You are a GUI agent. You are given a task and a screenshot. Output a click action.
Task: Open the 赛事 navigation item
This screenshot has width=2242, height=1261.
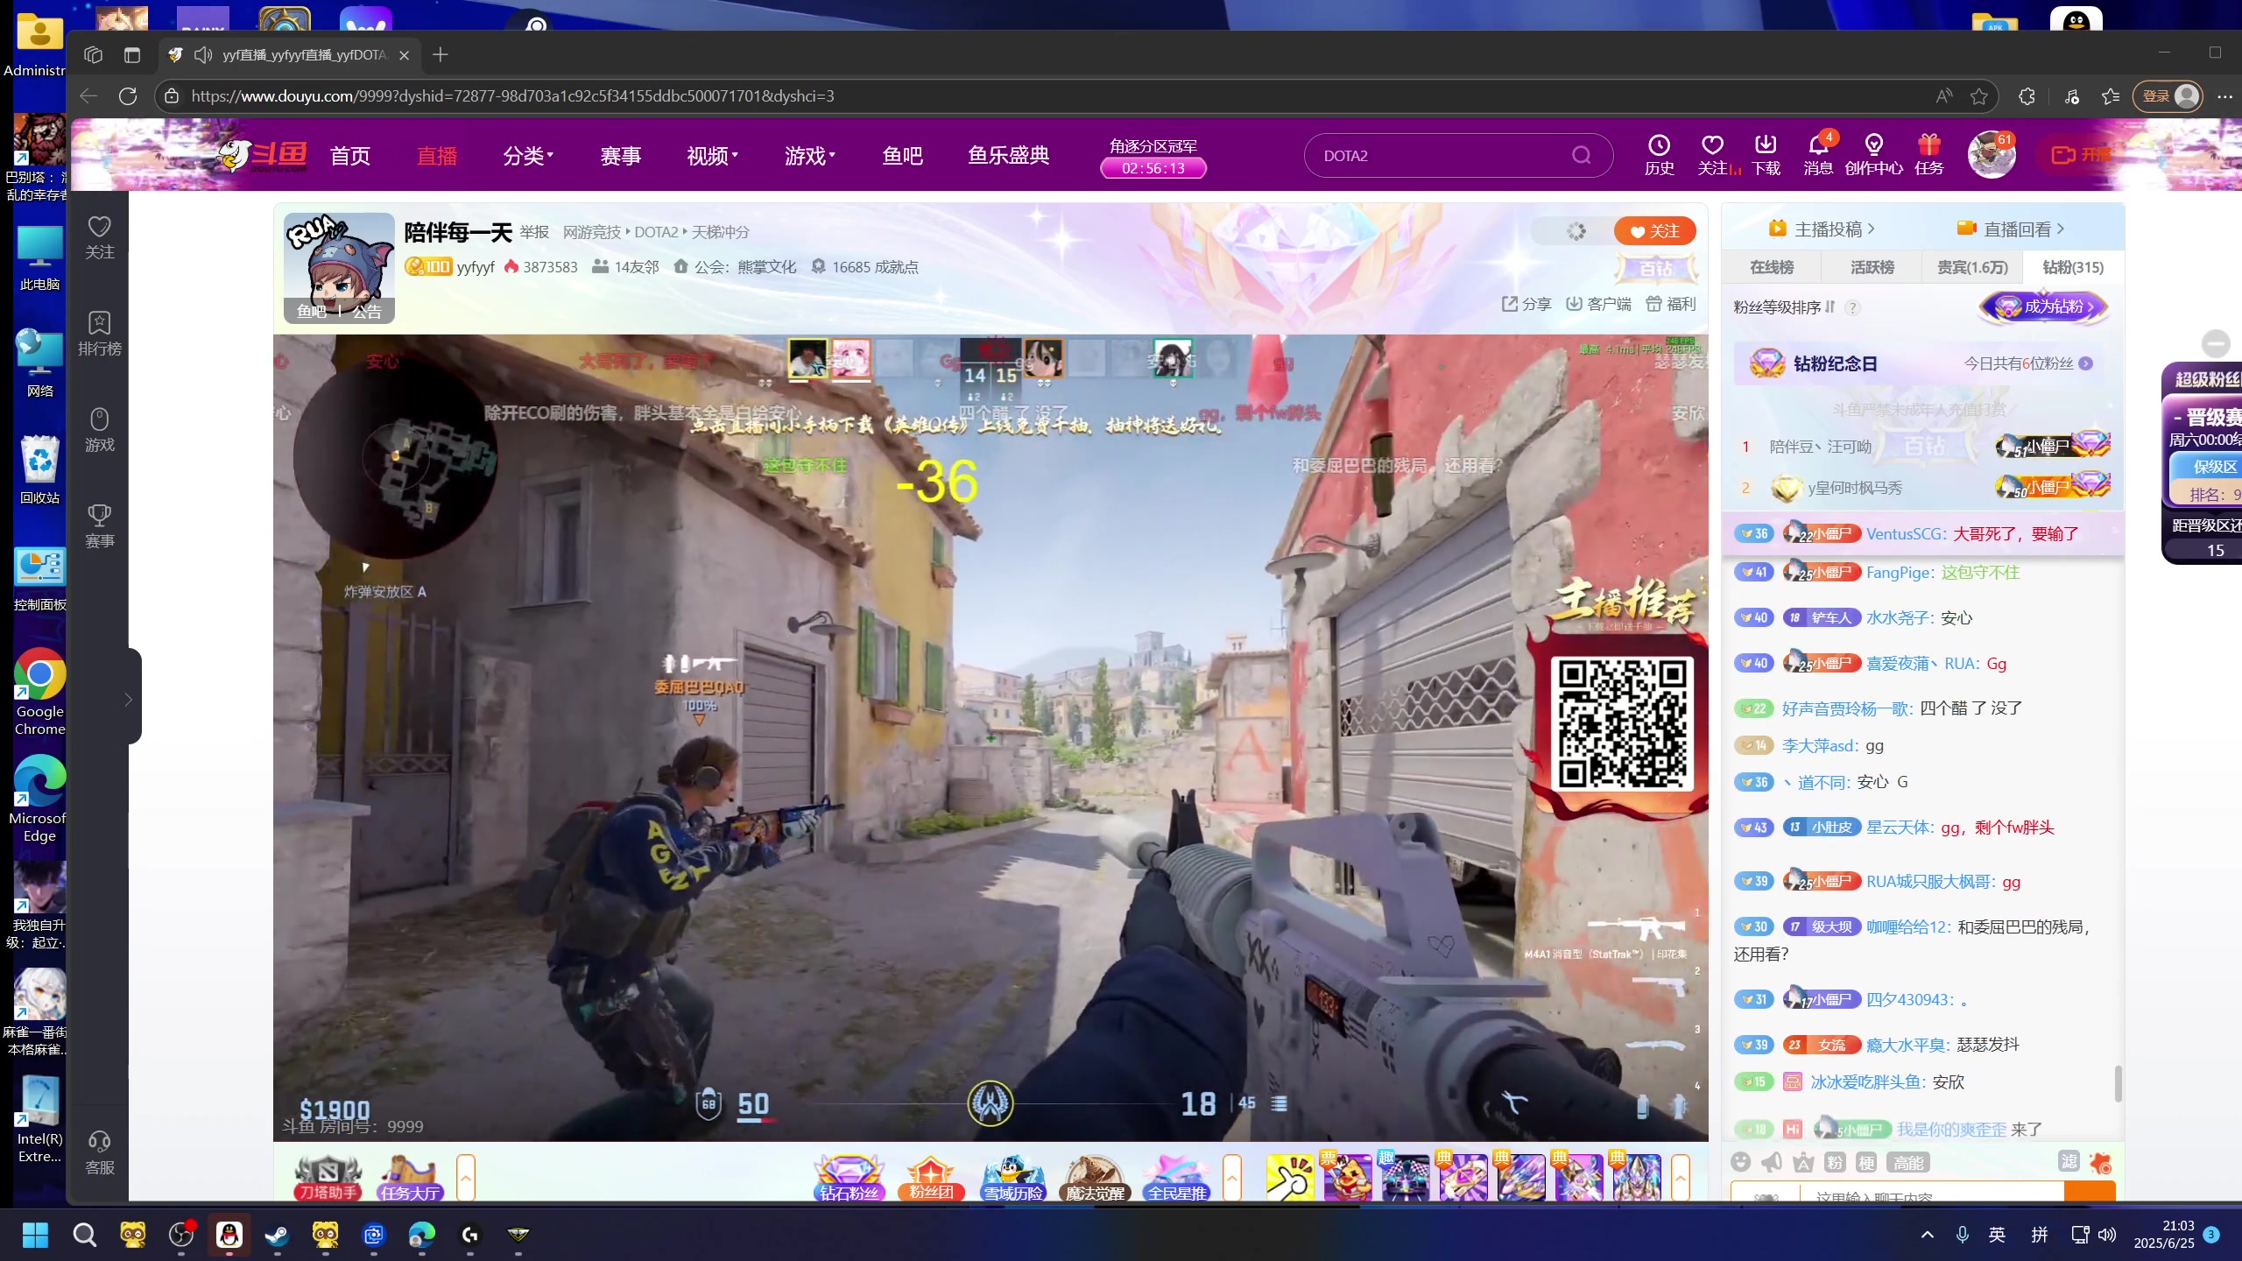coord(620,155)
